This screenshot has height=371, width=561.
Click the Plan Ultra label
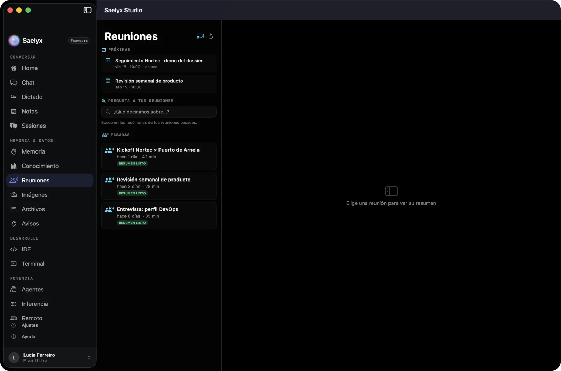click(x=35, y=361)
